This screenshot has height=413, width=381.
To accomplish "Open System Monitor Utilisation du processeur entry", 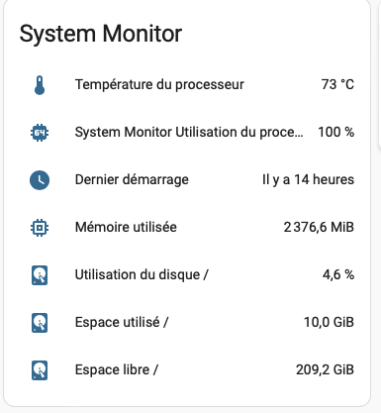I will 189,132.
